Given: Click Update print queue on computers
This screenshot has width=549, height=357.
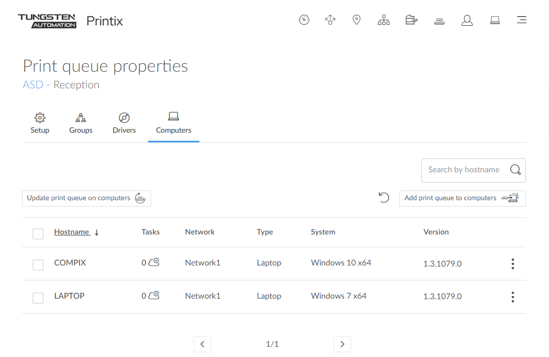Looking at the screenshot, I should tap(86, 198).
